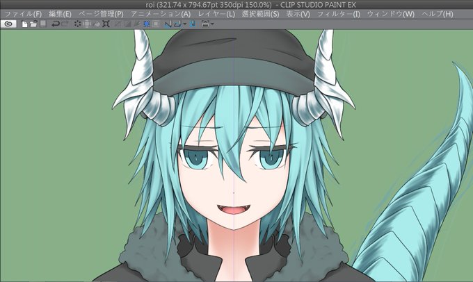
Task: Click the Clear Outside Selection icon
Action: (87, 24)
